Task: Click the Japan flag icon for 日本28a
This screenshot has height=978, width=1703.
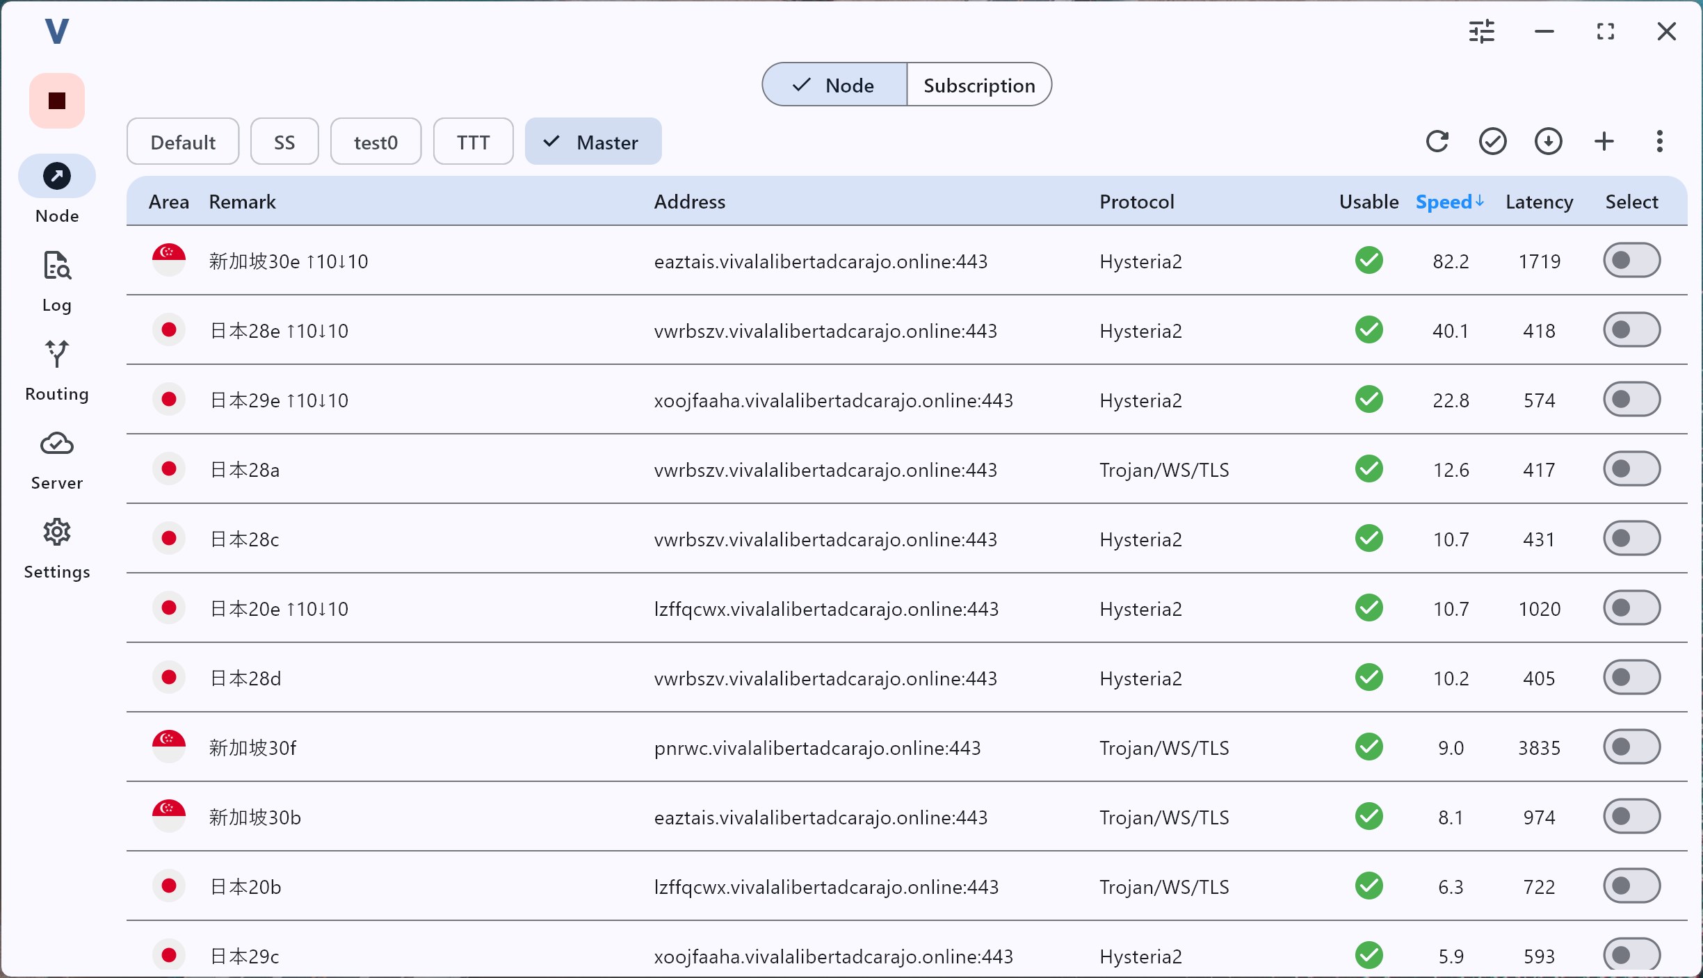Action: click(169, 469)
